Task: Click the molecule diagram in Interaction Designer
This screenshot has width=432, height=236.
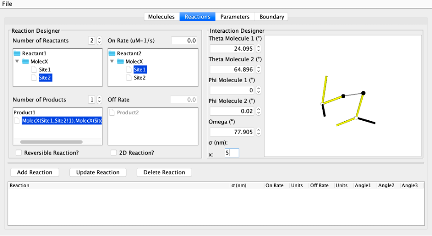Action: coord(343,96)
